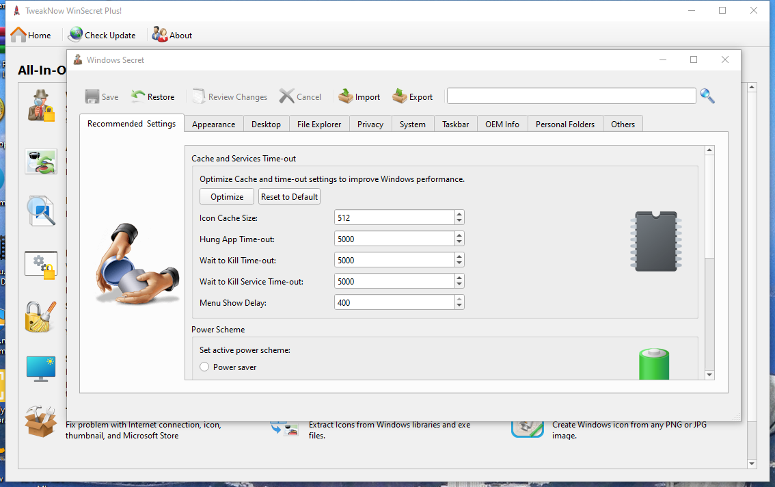Click the Wait to Kill Time-out field
The height and width of the screenshot is (487, 775).
(x=394, y=261)
